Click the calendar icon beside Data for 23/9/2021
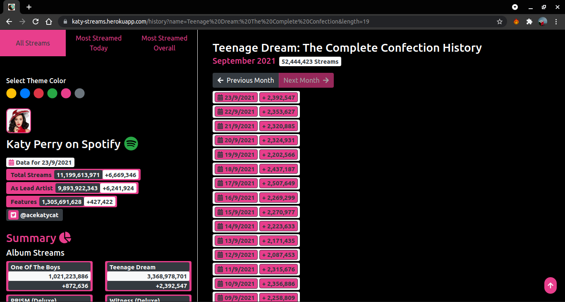 tap(11, 163)
